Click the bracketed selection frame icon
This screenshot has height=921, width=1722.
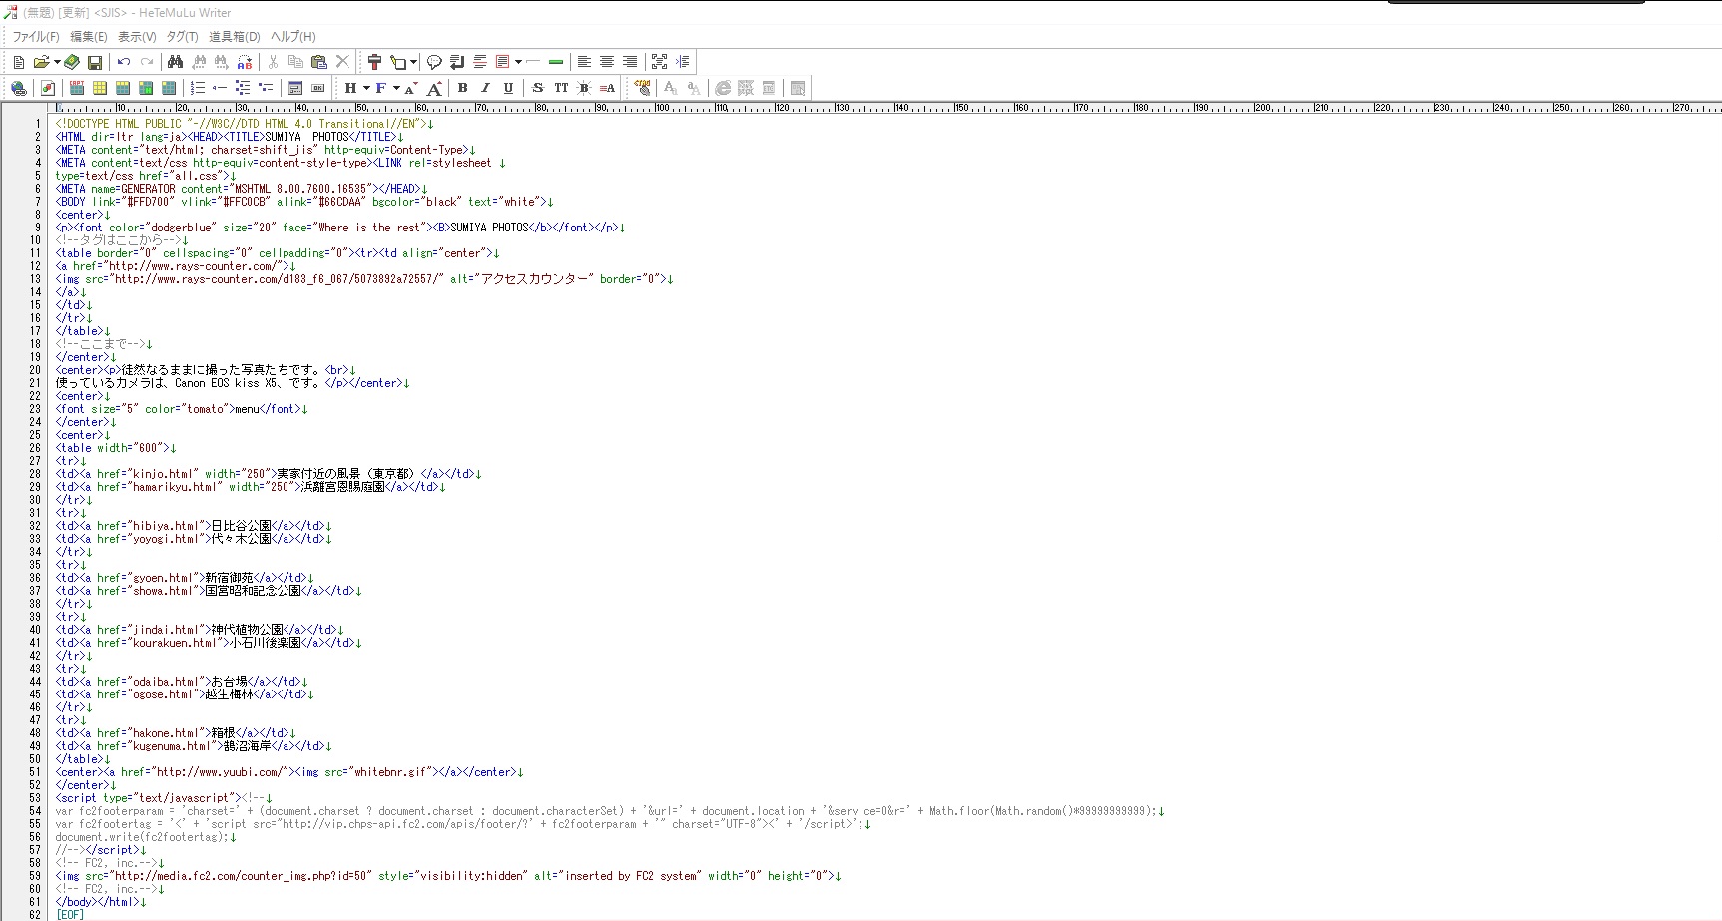tap(659, 62)
